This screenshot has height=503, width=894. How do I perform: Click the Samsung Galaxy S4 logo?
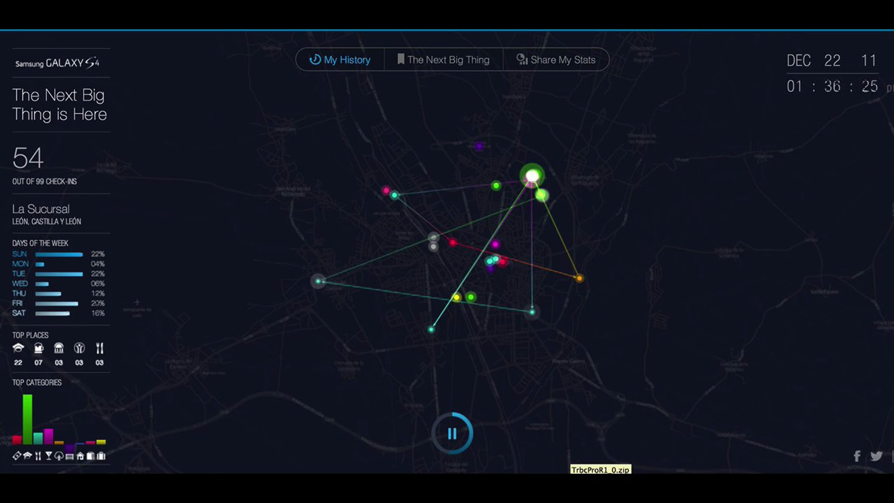[x=57, y=63]
